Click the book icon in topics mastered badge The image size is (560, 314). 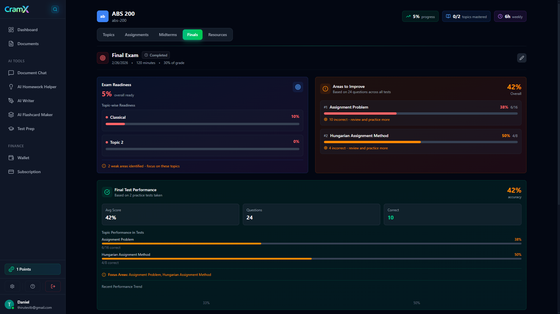(448, 17)
